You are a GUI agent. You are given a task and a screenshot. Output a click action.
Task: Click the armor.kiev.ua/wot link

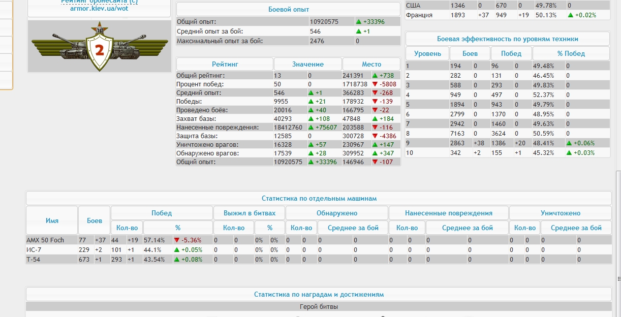coord(99,9)
